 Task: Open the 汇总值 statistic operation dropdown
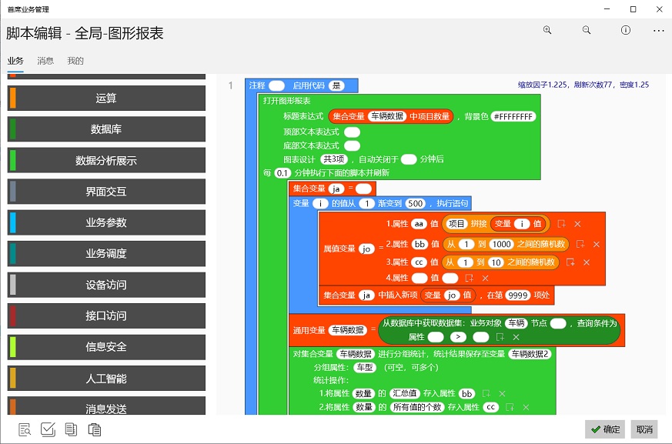pos(406,393)
